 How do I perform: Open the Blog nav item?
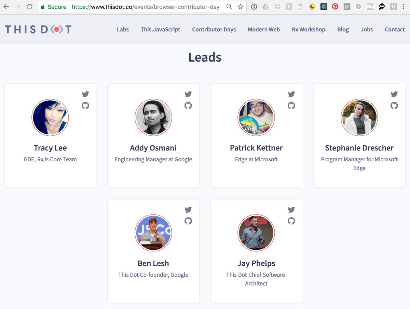point(343,29)
